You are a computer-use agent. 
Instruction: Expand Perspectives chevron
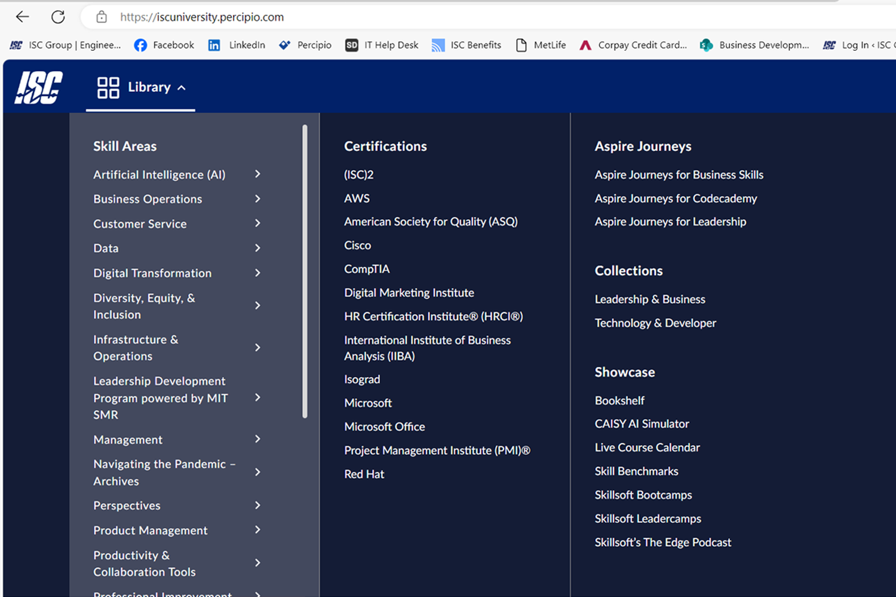pos(257,506)
